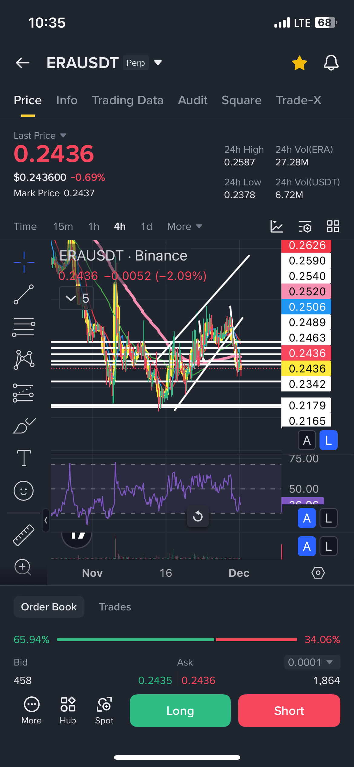Click the bid/ask ratio bar
The height and width of the screenshot is (767, 354).
[x=177, y=639]
